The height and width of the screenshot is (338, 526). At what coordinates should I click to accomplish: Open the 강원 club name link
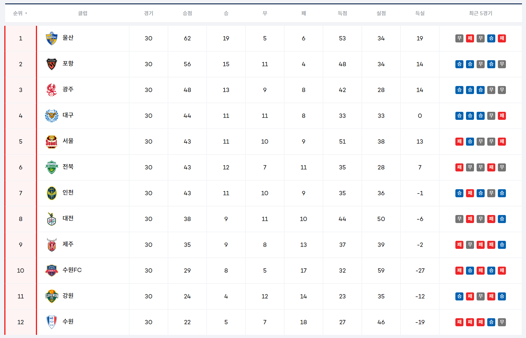68,296
